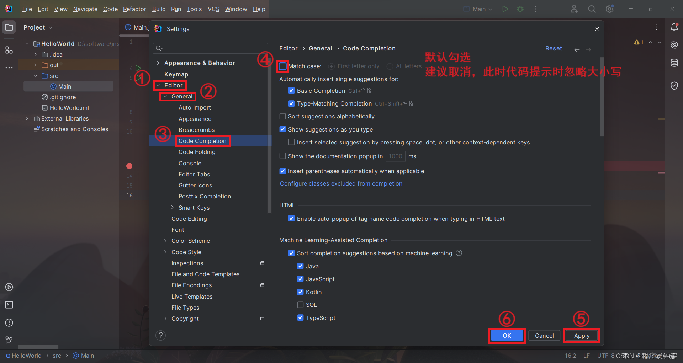Open the Notifications bell icon

674,27
